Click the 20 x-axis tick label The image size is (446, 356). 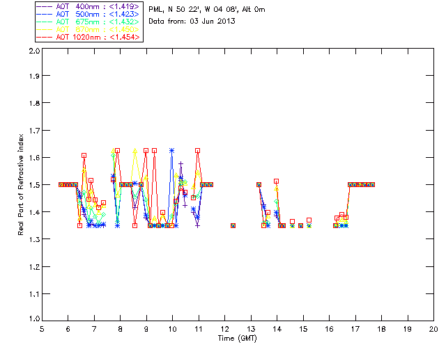[x=433, y=329]
